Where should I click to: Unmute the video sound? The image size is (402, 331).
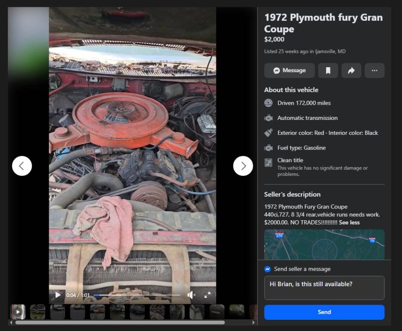[x=191, y=295]
